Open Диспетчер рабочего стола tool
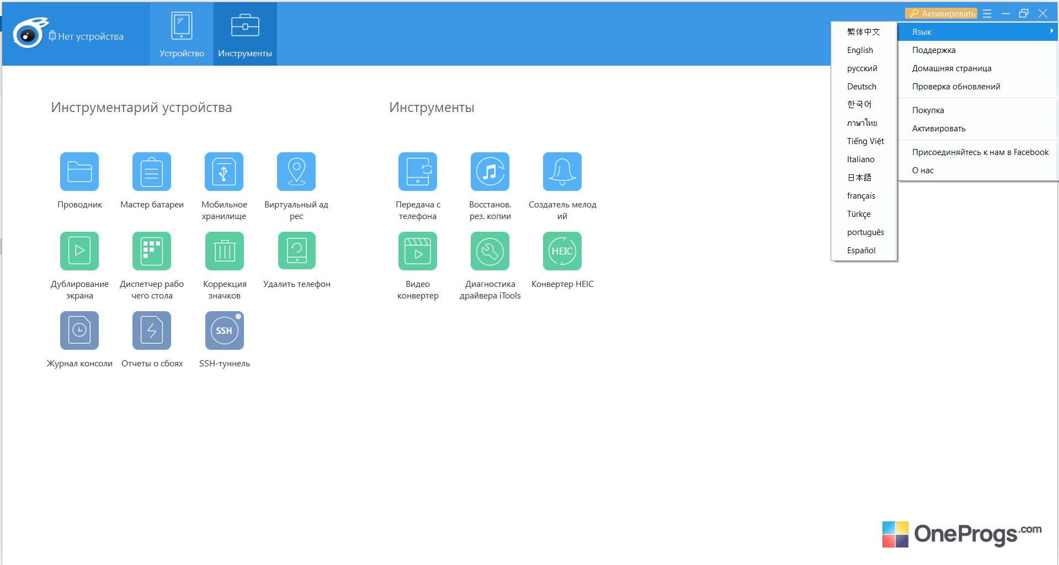This screenshot has height=565, width=1059. point(152,251)
